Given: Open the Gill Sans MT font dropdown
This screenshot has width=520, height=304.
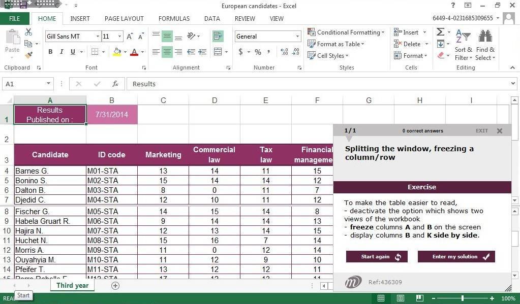Looking at the screenshot, I should (x=98, y=37).
